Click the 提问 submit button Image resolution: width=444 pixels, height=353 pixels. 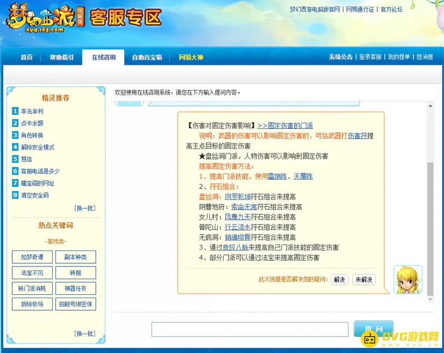click(x=374, y=329)
